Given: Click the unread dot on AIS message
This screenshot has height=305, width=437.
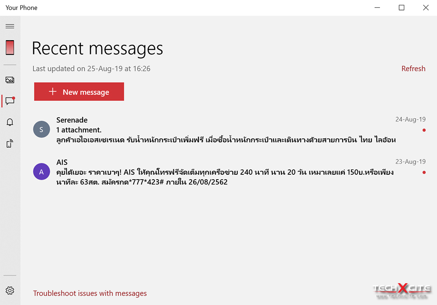Looking at the screenshot, I should tap(424, 173).
